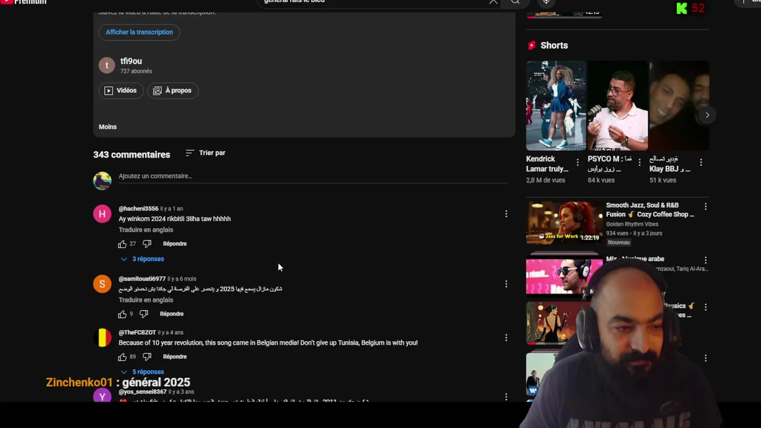The height and width of the screenshot is (428, 761).
Task: Open the @hacheni3556 profile avatar
Action: pyautogui.click(x=102, y=214)
